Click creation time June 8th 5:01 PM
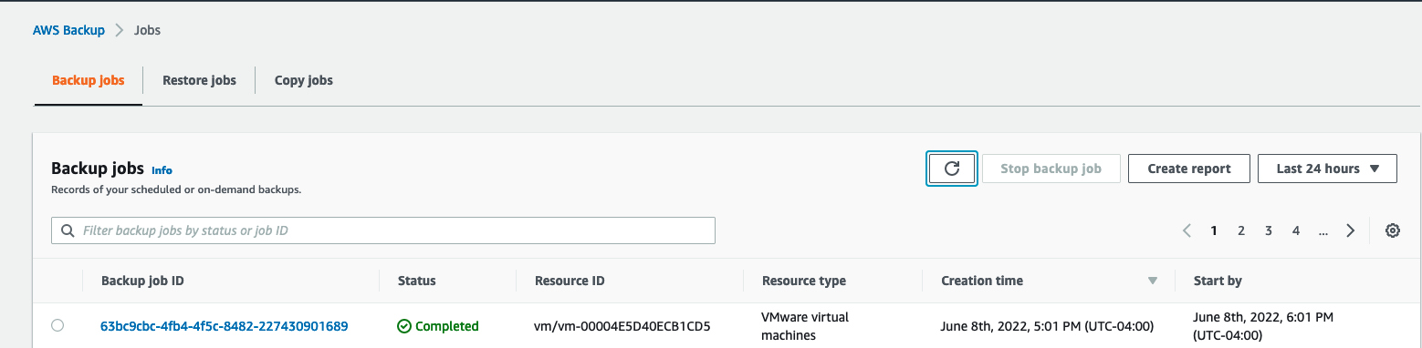The width and height of the screenshot is (1422, 348). coord(1048,326)
